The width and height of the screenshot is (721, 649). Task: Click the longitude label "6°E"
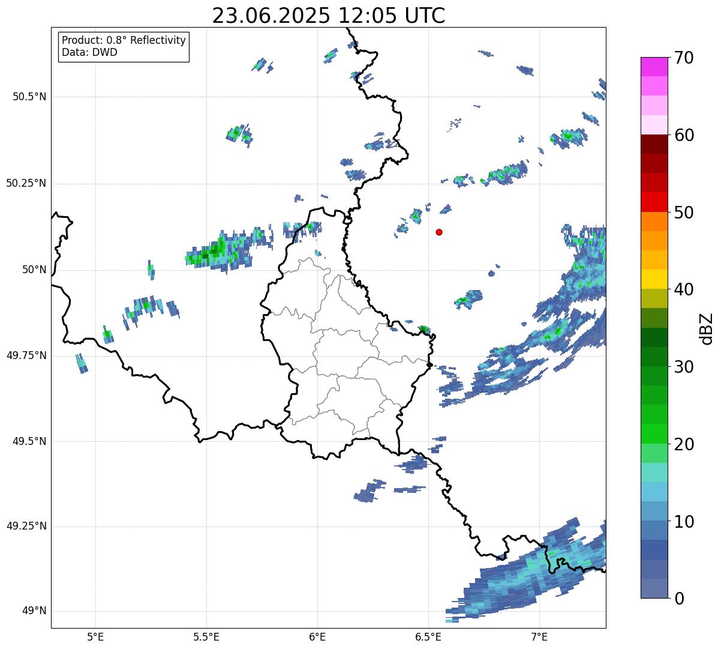pos(317,637)
